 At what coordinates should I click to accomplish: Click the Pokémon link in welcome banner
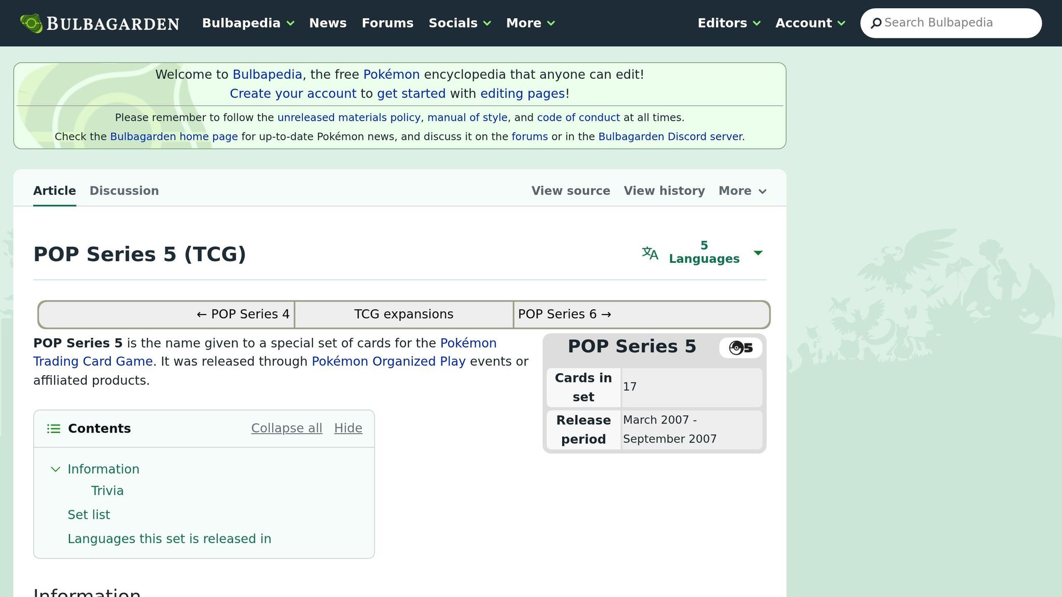pos(392,75)
